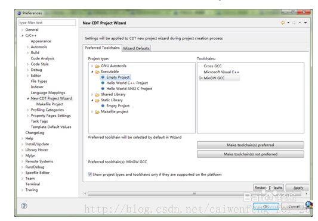Click the forward navigation arrow icon
318x221 pixels.
click(x=294, y=23)
